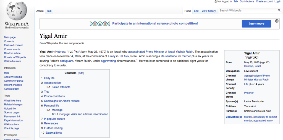283x140 pixels.
Task: Switch to the Article tab
Action: 40,11
